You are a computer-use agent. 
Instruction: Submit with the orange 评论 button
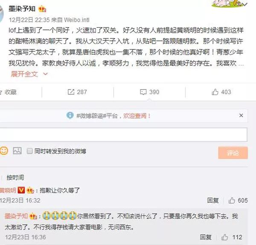pos(233,153)
